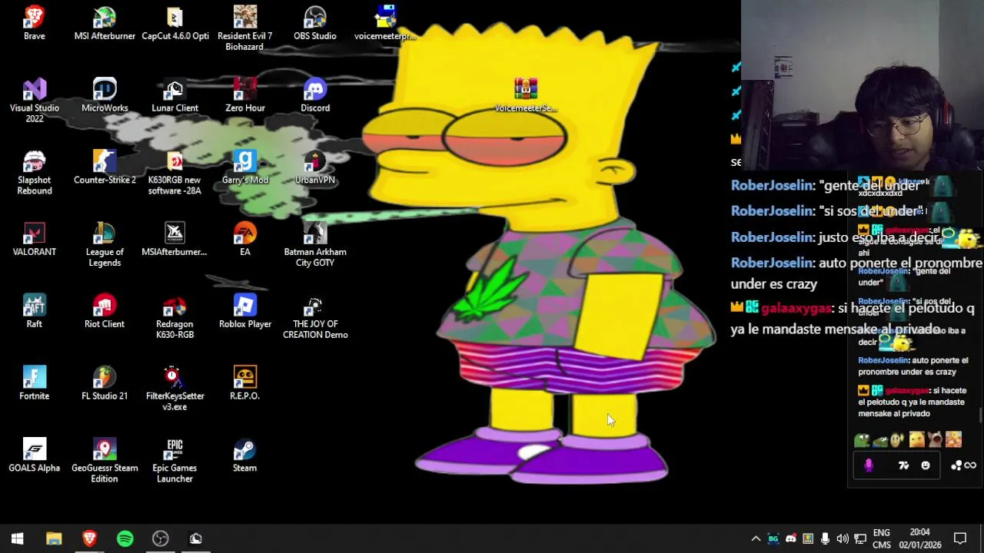
Task: Open Discord desktop shortcut
Action: click(x=314, y=94)
